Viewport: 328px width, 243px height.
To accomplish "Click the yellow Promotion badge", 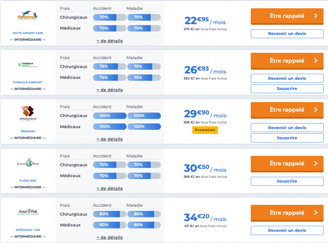I will 205,130.
